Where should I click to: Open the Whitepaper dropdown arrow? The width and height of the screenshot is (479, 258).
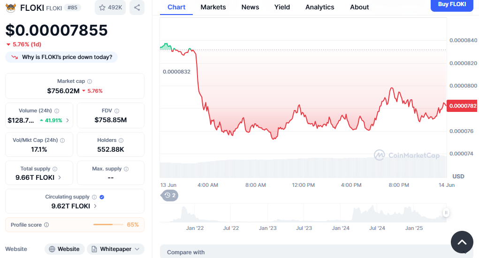[x=137, y=249]
